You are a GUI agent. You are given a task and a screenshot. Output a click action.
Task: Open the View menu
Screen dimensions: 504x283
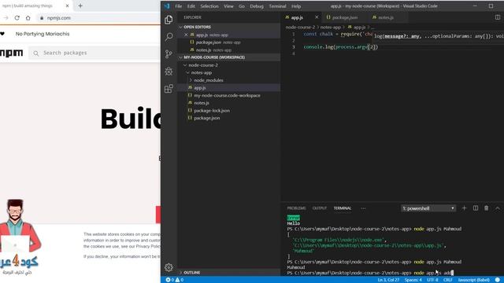click(x=228, y=6)
